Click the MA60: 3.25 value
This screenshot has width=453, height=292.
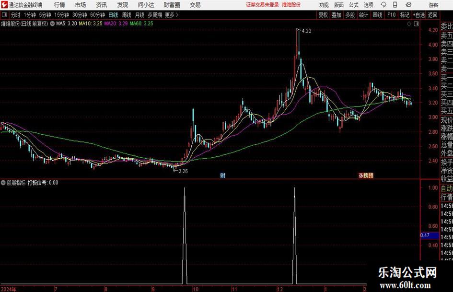click(x=141, y=23)
